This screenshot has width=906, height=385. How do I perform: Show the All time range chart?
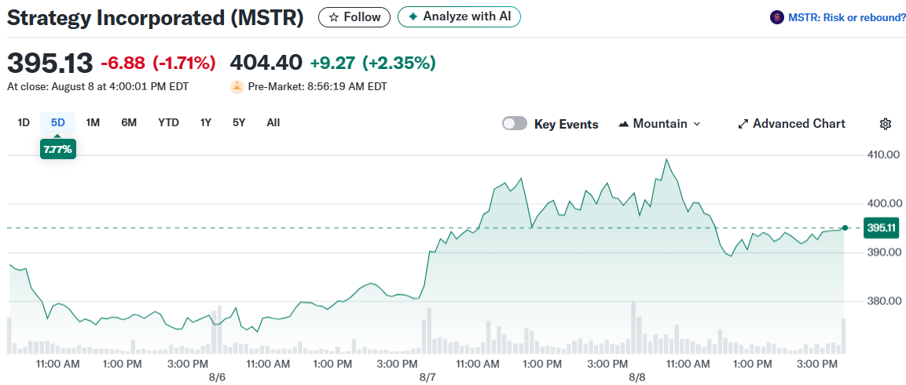coord(273,122)
